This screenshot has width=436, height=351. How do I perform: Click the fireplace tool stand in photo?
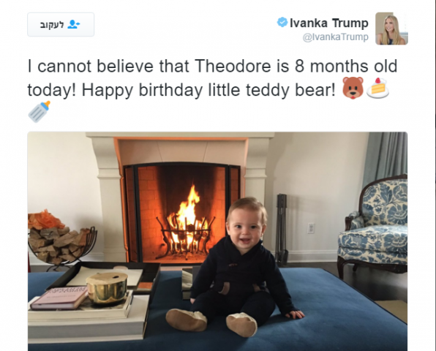282,230
